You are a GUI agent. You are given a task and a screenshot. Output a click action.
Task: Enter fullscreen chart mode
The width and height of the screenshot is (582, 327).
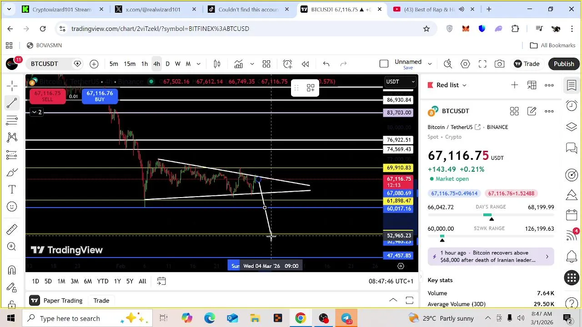point(482,64)
